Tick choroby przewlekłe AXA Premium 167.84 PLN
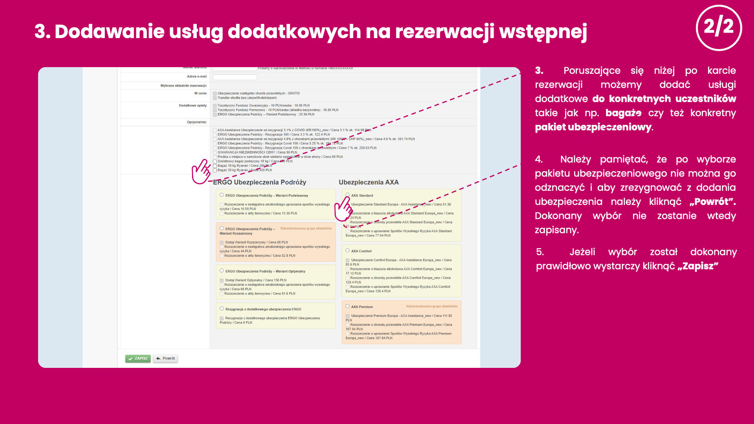Screen dimensions: 754x424 coord(348,325)
